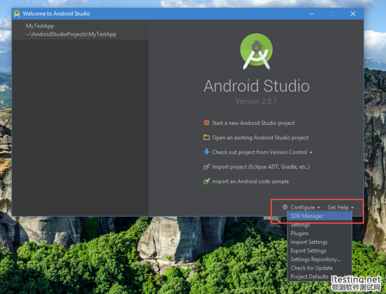Click the large Android Studio logo

[x=256, y=51]
